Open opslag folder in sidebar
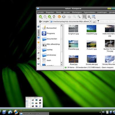Viewport: 115px width, 115px height. [47, 49]
